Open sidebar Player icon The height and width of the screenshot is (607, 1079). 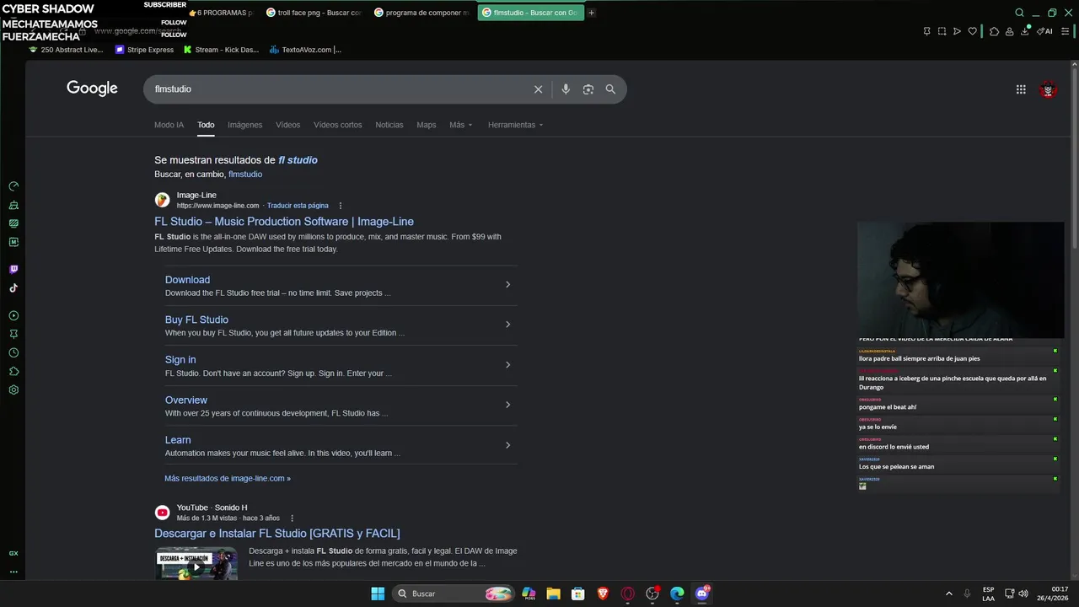click(13, 316)
